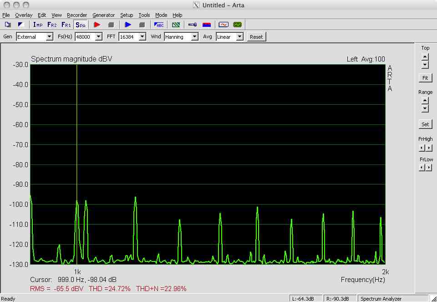The width and height of the screenshot is (437, 302).
Task: Open the Help menu
Action: [177, 15]
